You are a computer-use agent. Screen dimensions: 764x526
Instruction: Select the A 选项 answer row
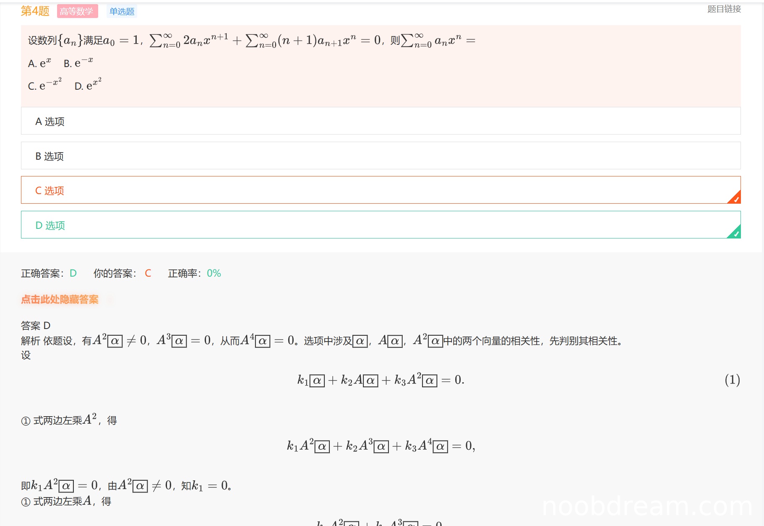pos(381,121)
